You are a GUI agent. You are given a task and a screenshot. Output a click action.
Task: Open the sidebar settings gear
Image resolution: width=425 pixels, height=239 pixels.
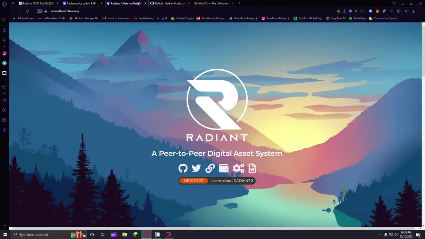[4, 130]
